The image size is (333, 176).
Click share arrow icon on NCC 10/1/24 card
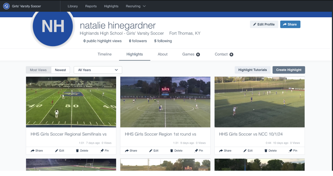click(x=221, y=151)
